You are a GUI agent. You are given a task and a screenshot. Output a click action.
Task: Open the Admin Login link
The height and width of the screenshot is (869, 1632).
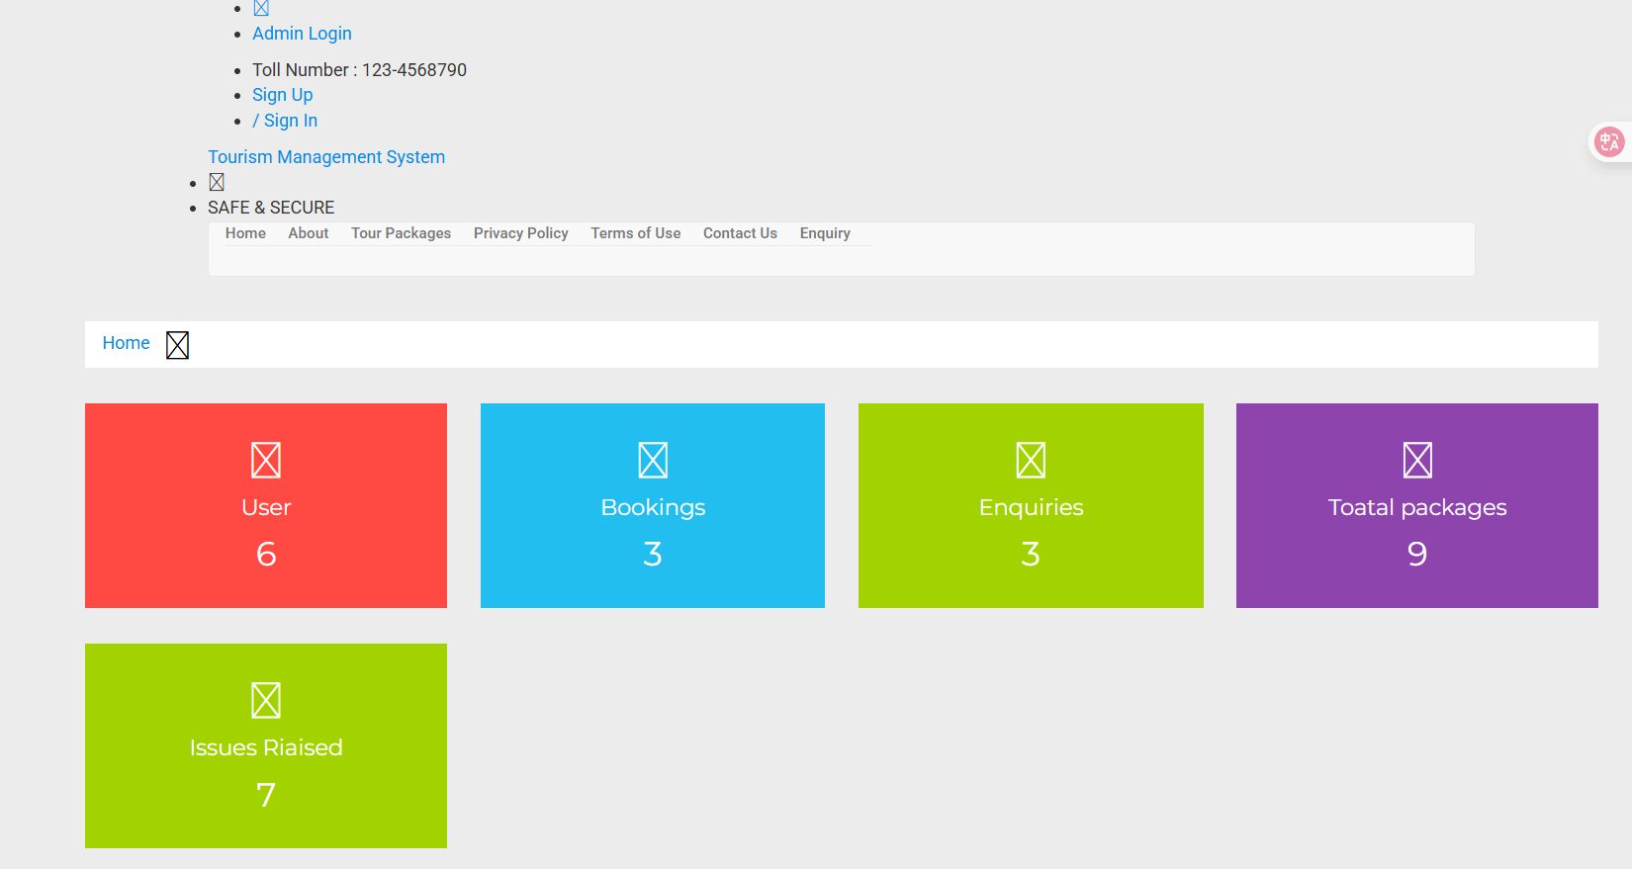click(x=302, y=34)
